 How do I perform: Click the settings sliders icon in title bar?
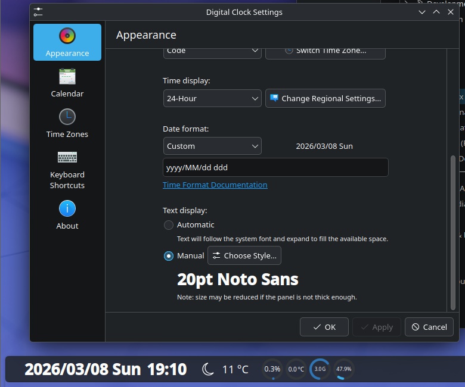tap(39, 12)
